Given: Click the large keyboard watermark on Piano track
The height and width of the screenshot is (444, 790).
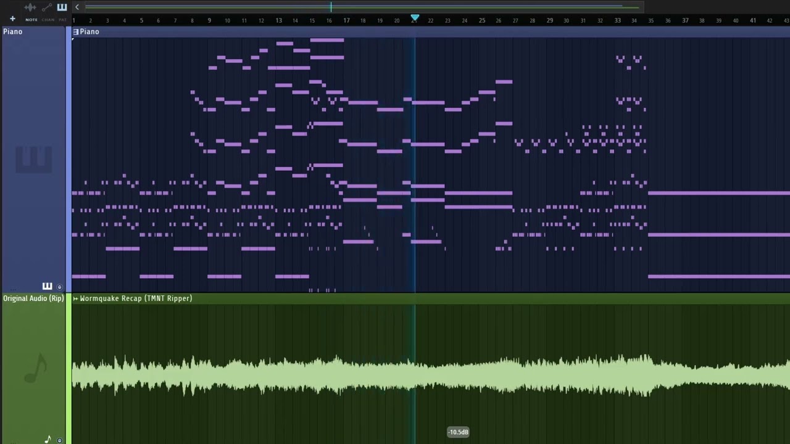Looking at the screenshot, I should [x=33, y=159].
